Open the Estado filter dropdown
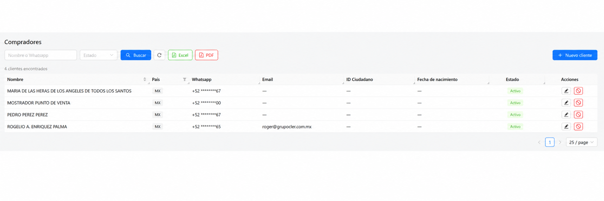The height and width of the screenshot is (201, 604). (x=99, y=55)
